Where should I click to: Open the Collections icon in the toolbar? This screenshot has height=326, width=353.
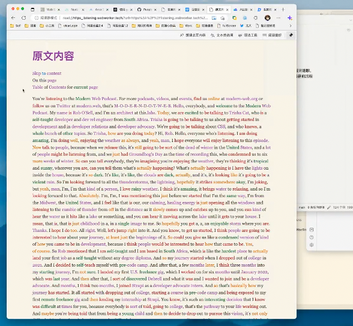(x=234, y=18)
